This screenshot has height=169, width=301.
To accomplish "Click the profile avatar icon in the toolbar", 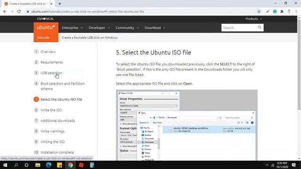I will (x=289, y=11).
